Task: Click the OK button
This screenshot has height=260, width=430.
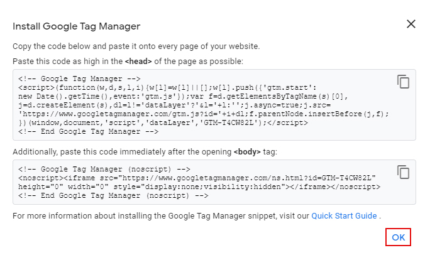Action: click(398, 237)
